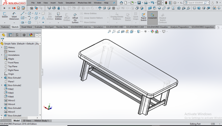
Task: Select the Spline sketch tool
Action: pyautogui.click(x=36, y=13)
